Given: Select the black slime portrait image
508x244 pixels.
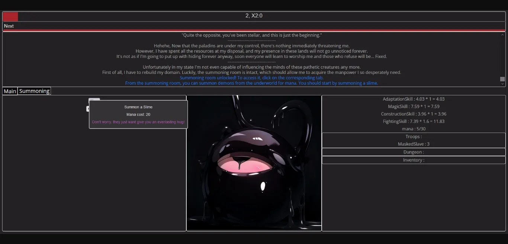Looking at the screenshot, I should [x=254, y=163].
